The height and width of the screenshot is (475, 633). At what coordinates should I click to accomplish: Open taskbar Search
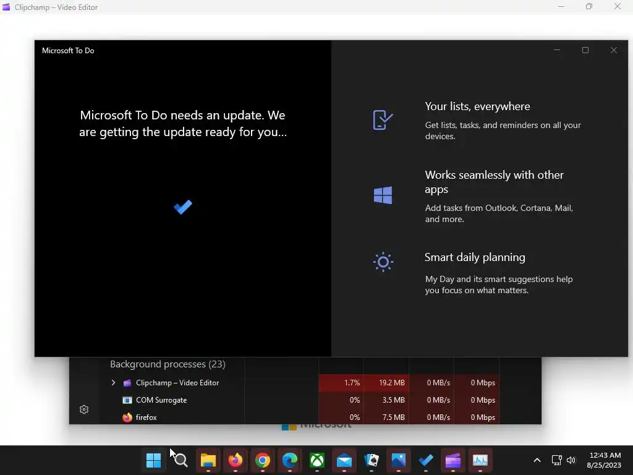(x=181, y=460)
